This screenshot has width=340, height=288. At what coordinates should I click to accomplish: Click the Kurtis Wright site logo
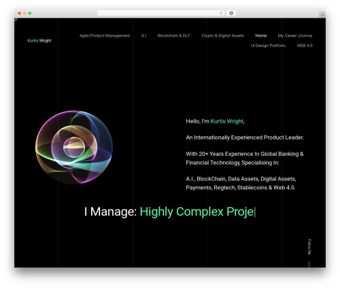tap(39, 41)
